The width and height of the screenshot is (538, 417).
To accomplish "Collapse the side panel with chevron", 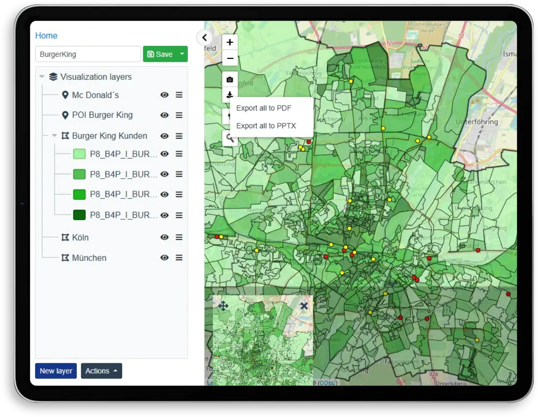I will pyautogui.click(x=204, y=38).
